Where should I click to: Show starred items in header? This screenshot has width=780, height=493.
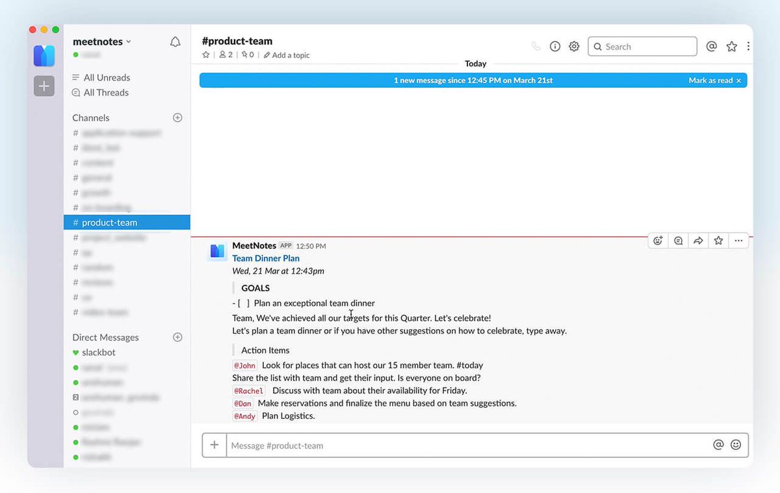[x=732, y=47]
